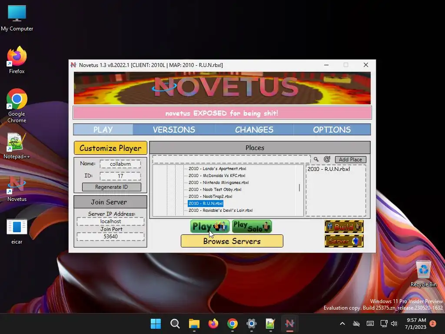This screenshot has height=334, width=445.
Task: Click the OneDrive cloud icon in the tray
Action: [x=356, y=324]
